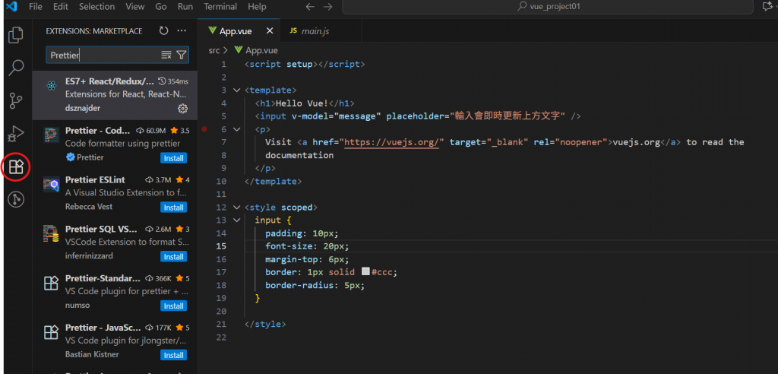Collapse the input rule on line 13
This screenshot has width=778, height=374.
237,220
